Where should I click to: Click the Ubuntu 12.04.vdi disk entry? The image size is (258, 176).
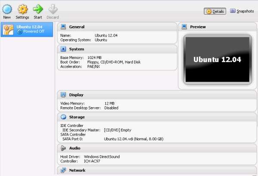click(x=134, y=139)
